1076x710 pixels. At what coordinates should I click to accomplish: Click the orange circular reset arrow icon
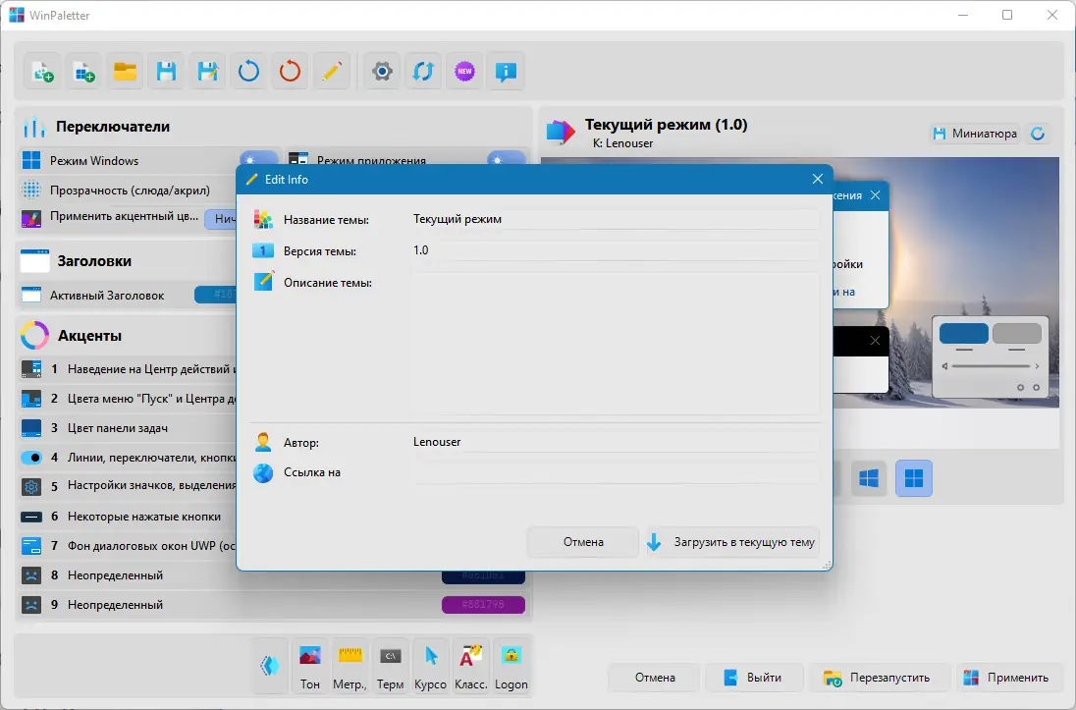point(290,72)
